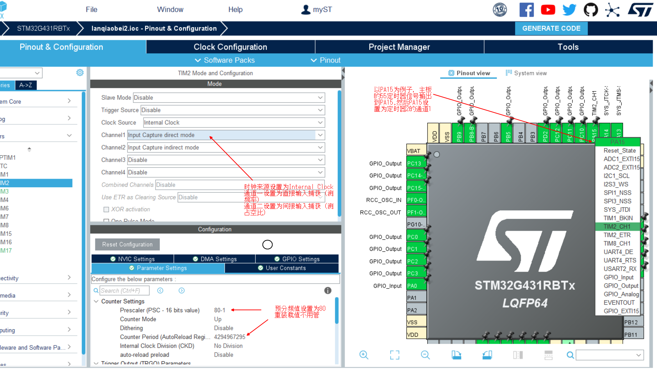Open the NVIC Settings tab

click(133, 259)
